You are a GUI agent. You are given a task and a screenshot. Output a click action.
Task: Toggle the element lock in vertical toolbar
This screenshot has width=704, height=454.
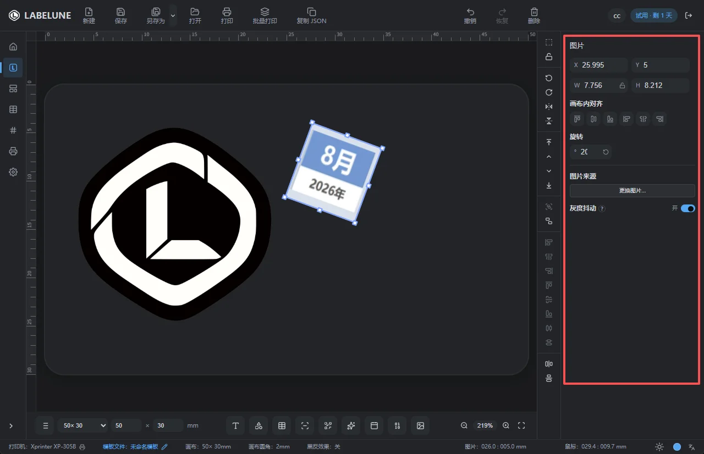pyautogui.click(x=549, y=57)
